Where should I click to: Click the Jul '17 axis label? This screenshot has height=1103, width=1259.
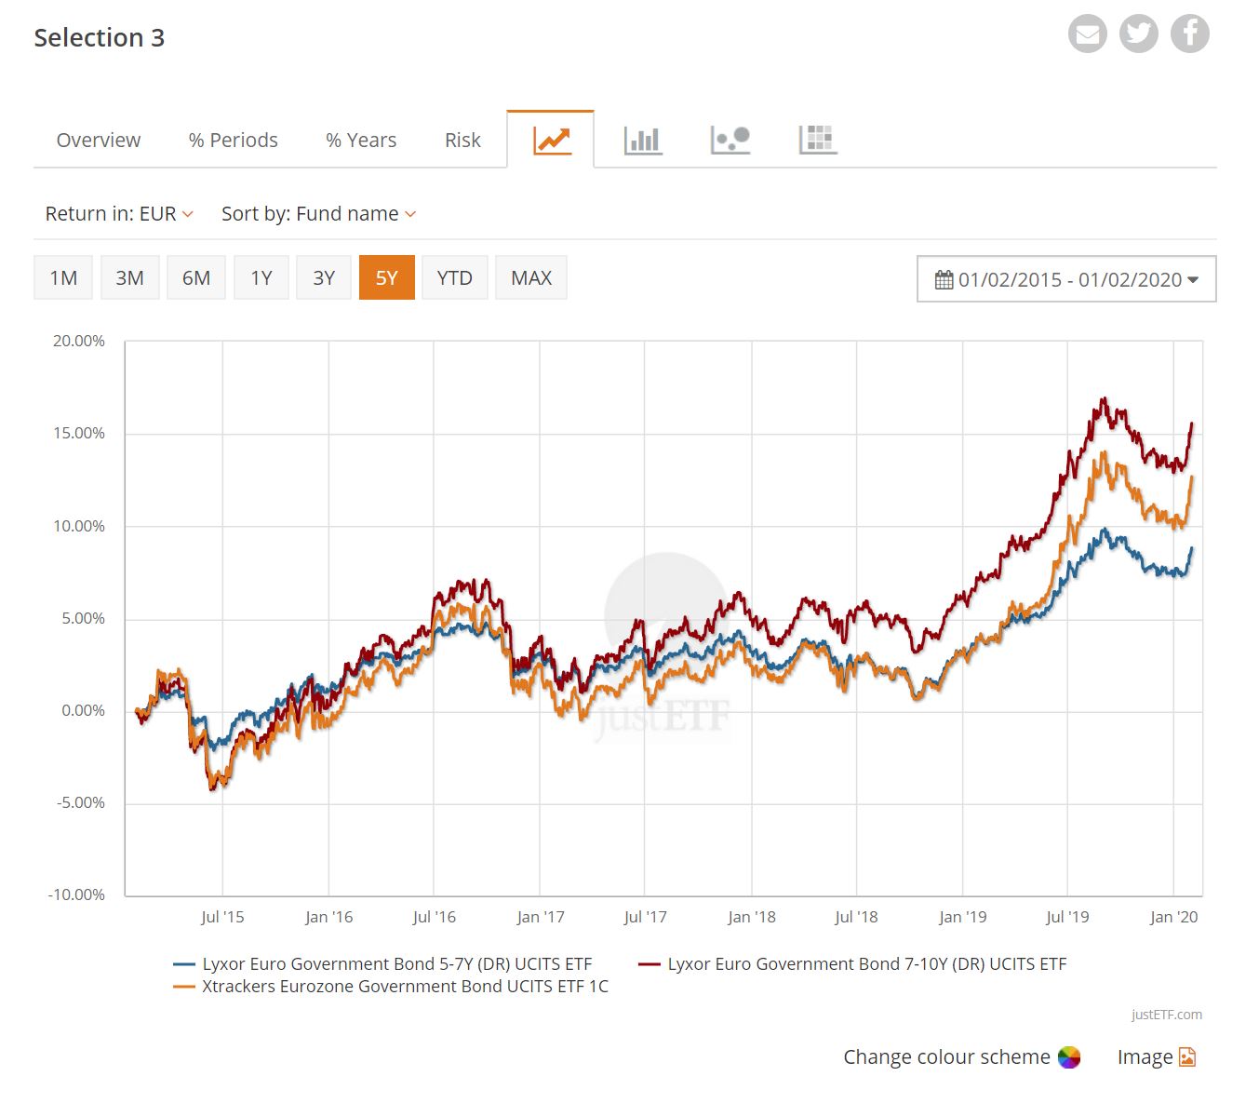point(645,917)
